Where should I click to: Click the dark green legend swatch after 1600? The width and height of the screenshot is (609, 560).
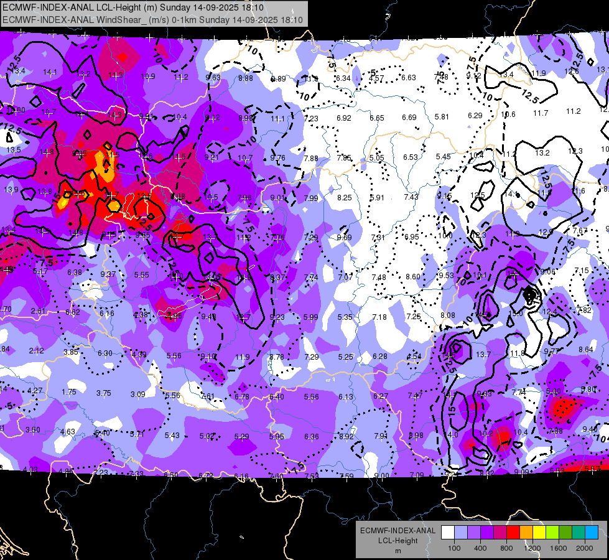pos(565,533)
